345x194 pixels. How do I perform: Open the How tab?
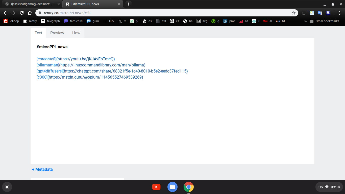coord(76,33)
